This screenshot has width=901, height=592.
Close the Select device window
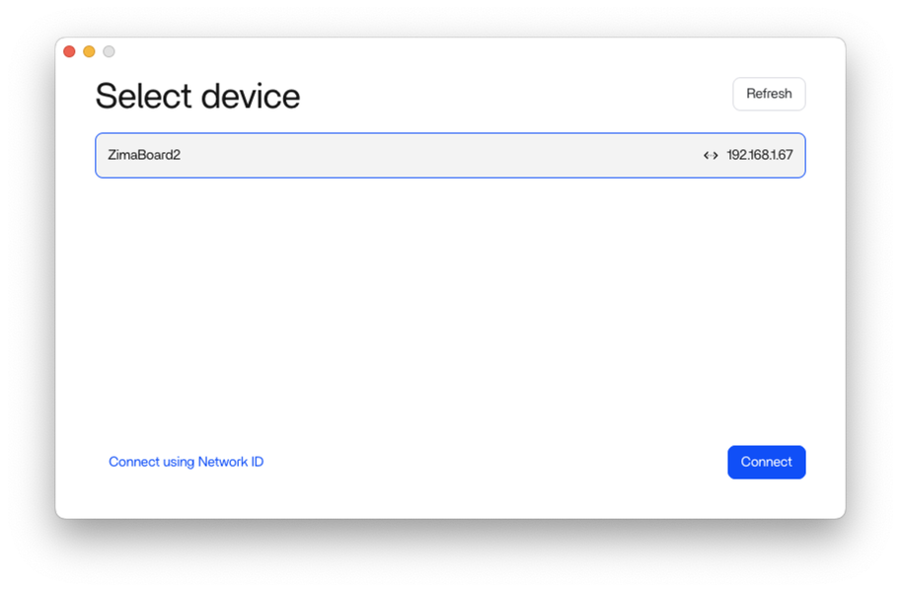click(69, 51)
